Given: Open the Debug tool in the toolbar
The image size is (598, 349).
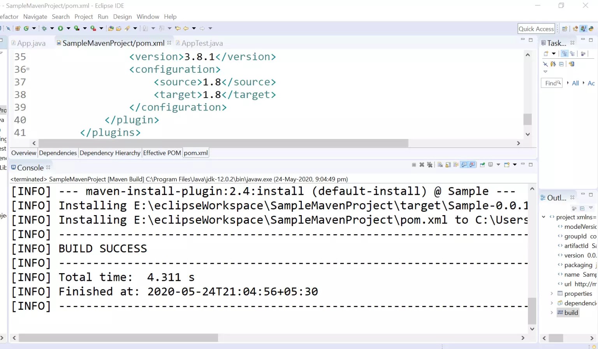Looking at the screenshot, I should 45,28.
